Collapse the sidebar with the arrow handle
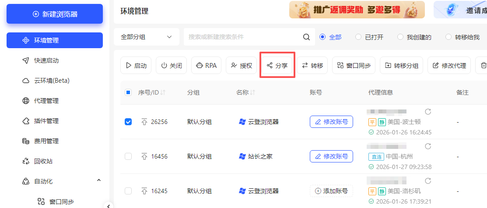 [108, 205]
